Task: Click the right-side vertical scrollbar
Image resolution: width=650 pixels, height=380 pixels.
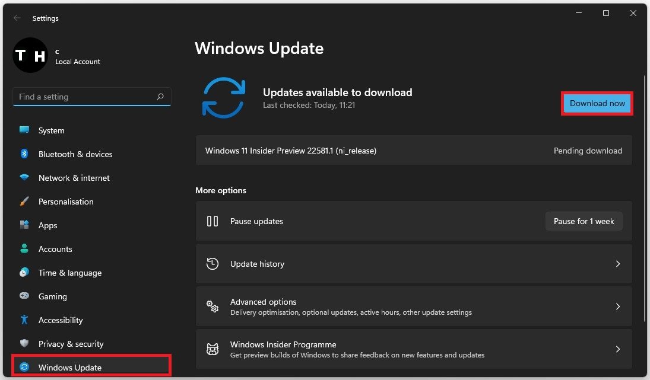Action: (x=645, y=198)
